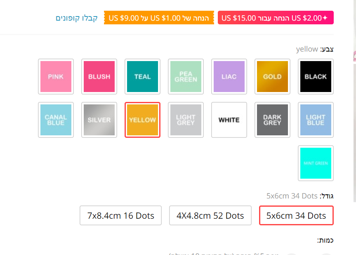Screen dimensions: 356x255
Task: Select the Light Grey color
Action: coord(186,120)
